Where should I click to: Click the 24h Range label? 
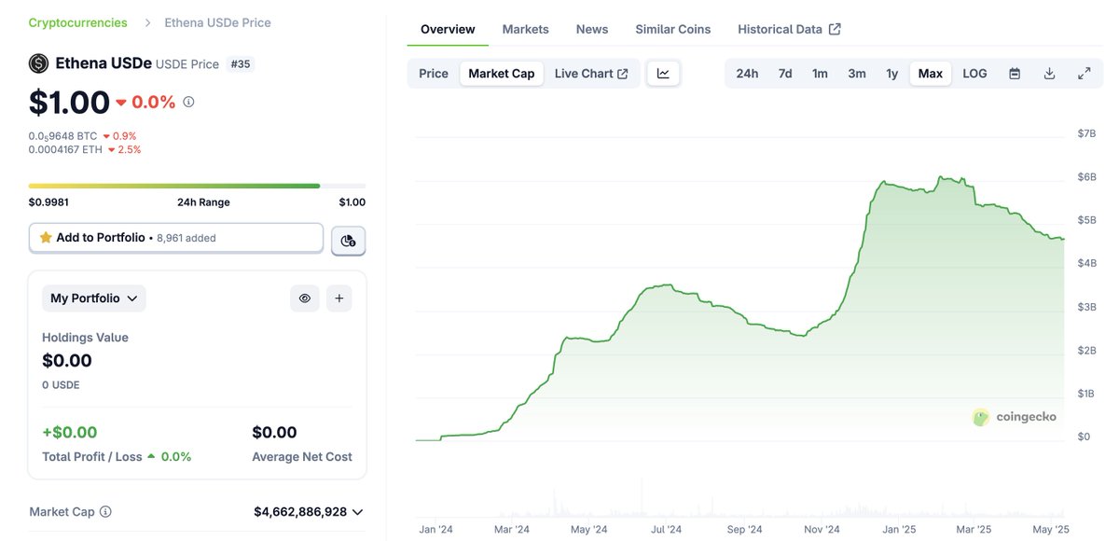tap(203, 202)
